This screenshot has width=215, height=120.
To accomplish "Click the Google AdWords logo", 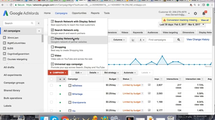I will 21,13.
